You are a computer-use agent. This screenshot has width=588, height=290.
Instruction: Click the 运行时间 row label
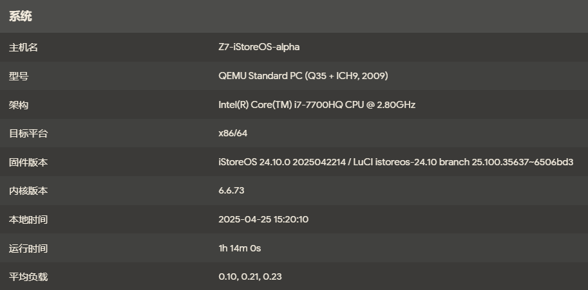click(x=28, y=248)
